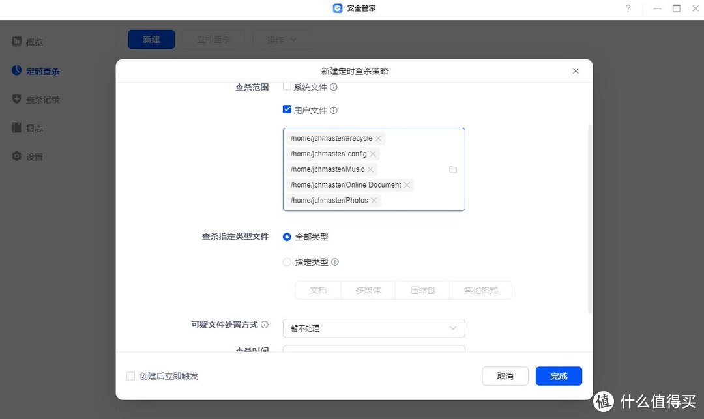704x419 pixels.
Task: Click the info icon beside 用户文件
Action: tap(334, 110)
